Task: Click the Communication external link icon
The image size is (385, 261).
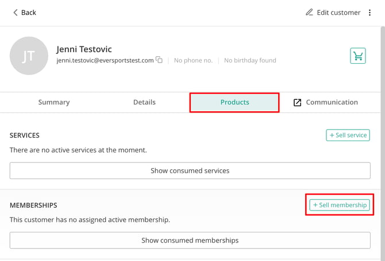Action: click(x=297, y=103)
